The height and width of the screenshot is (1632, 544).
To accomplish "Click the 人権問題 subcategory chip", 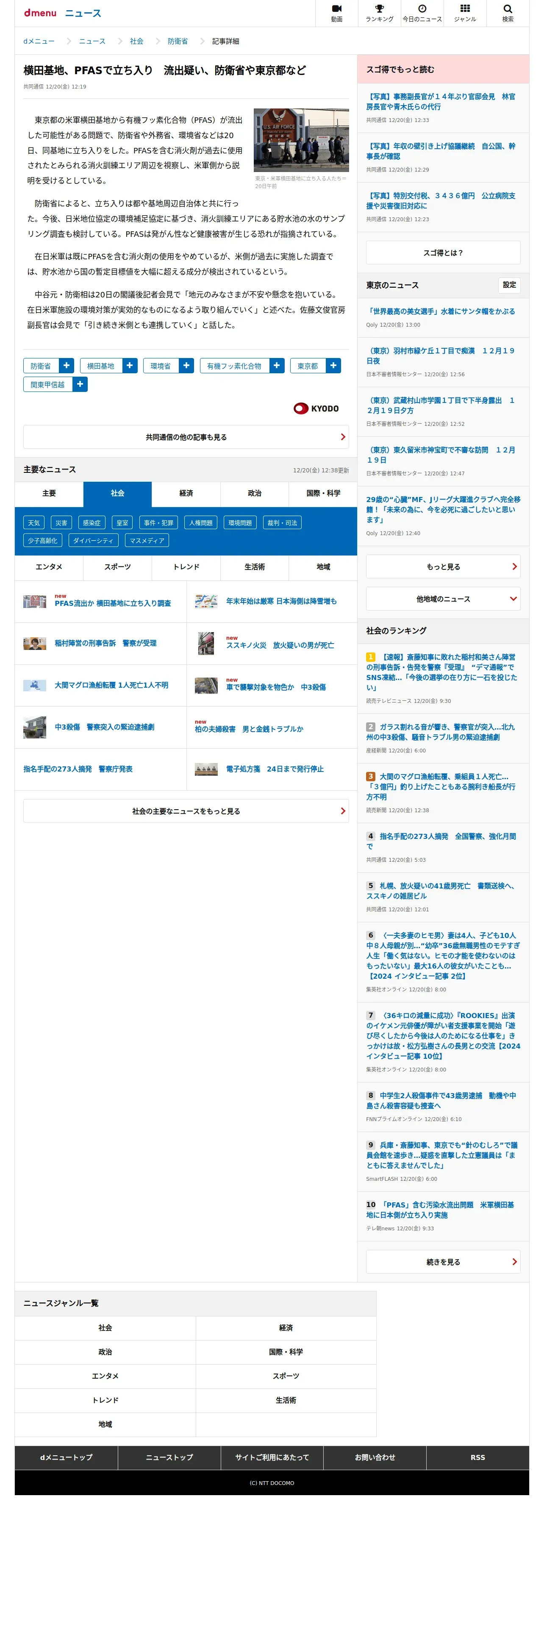I will [x=201, y=523].
